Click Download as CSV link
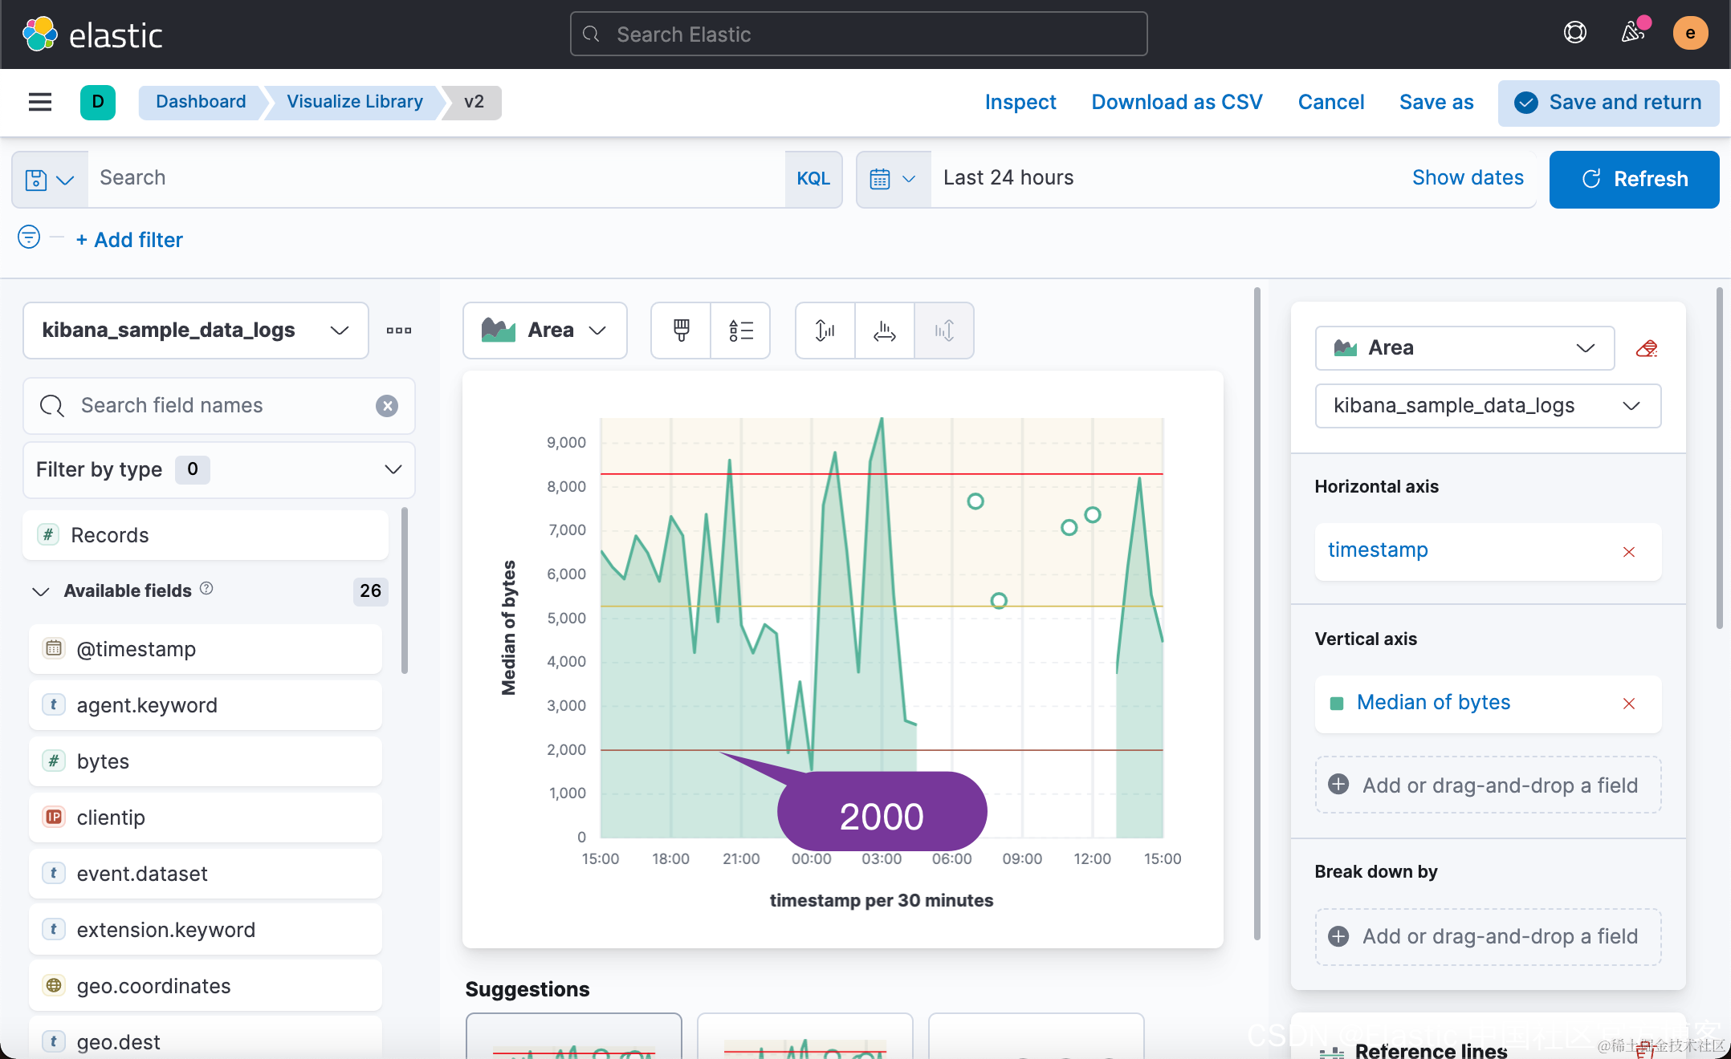This screenshot has height=1059, width=1731. tap(1176, 102)
